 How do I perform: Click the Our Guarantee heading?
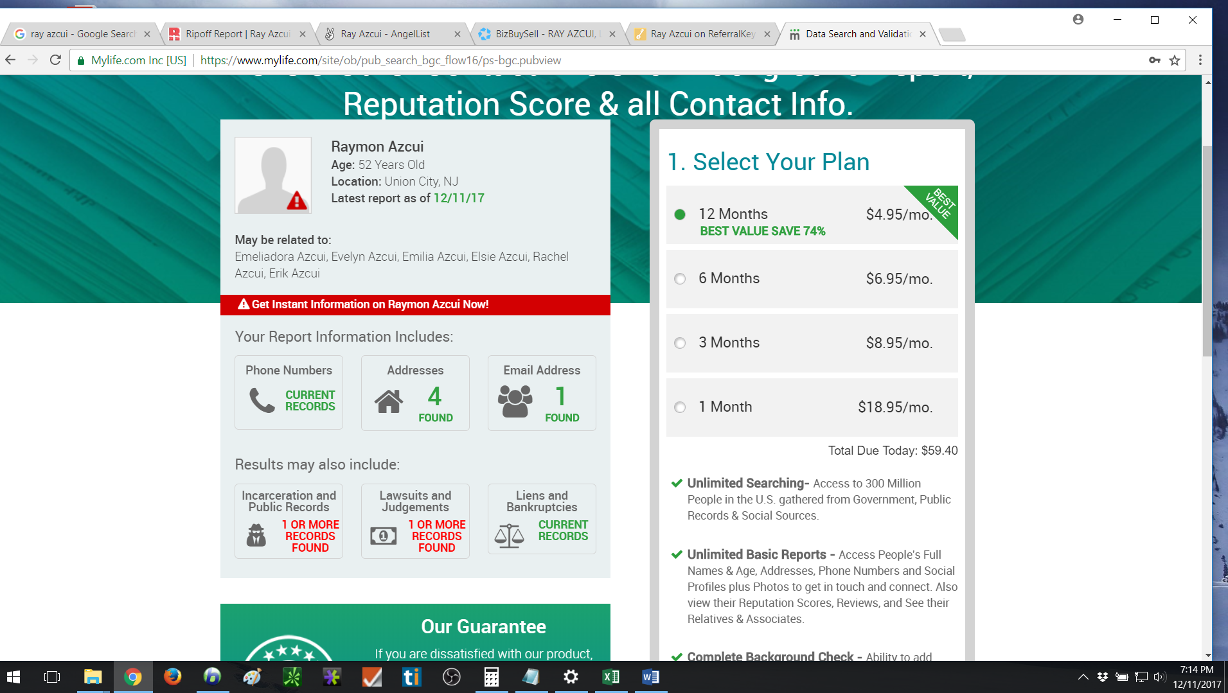tap(483, 626)
